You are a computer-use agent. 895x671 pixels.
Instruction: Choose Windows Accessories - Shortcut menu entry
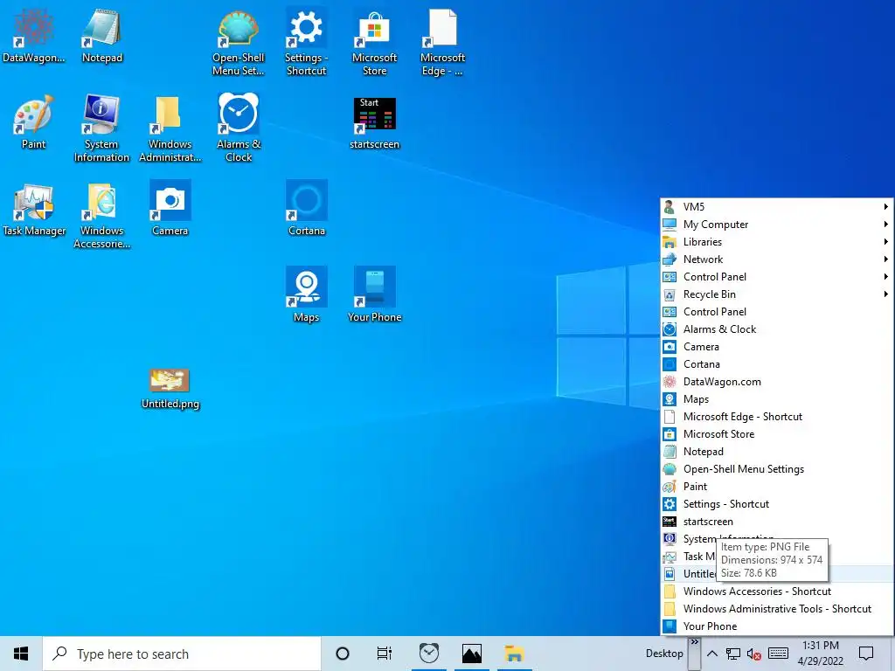[x=776, y=591]
